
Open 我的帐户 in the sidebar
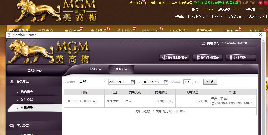pos(27,92)
